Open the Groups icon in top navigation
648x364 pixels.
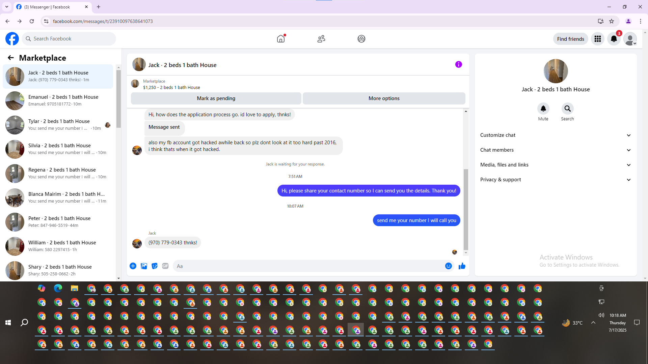(x=361, y=39)
